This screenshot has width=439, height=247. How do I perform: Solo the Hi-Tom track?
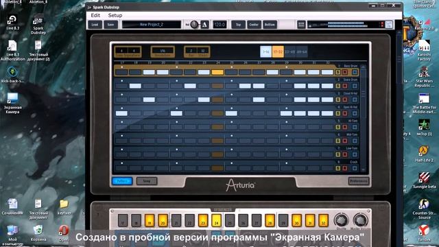point(338,127)
